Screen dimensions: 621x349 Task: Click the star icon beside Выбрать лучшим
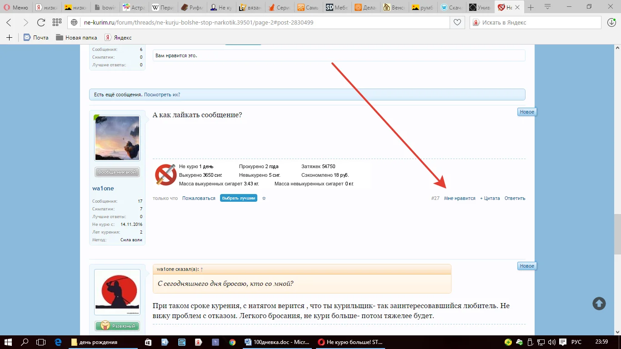pos(264,199)
